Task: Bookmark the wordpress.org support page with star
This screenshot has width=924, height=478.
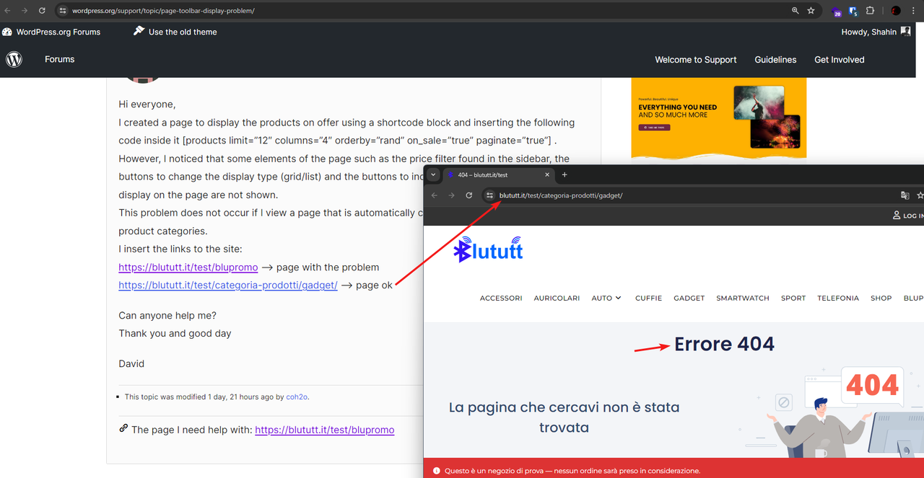Action: coord(811,11)
